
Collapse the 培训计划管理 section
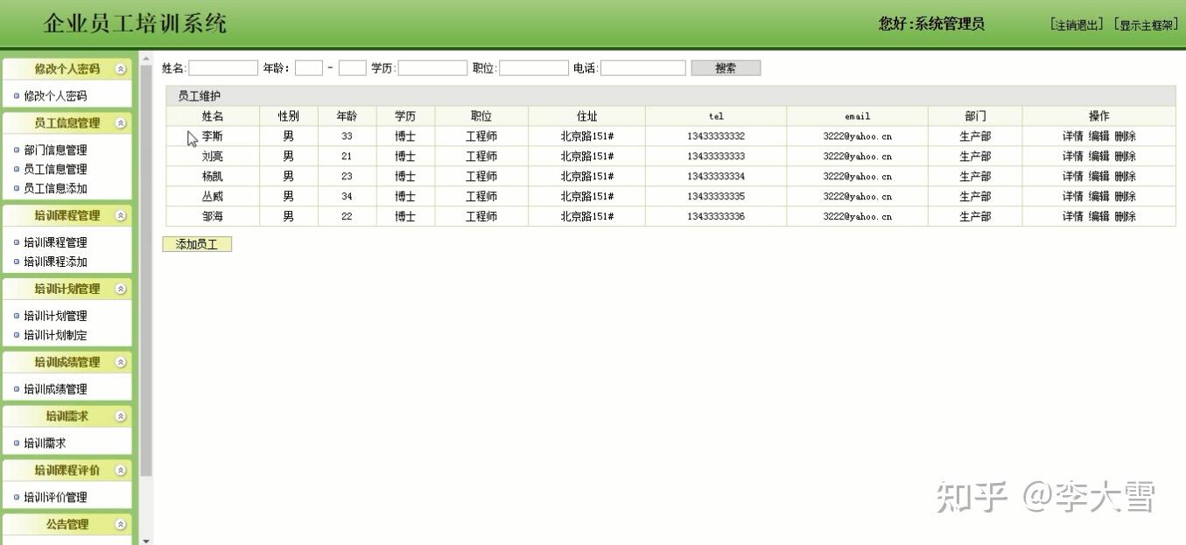tap(120, 288)
